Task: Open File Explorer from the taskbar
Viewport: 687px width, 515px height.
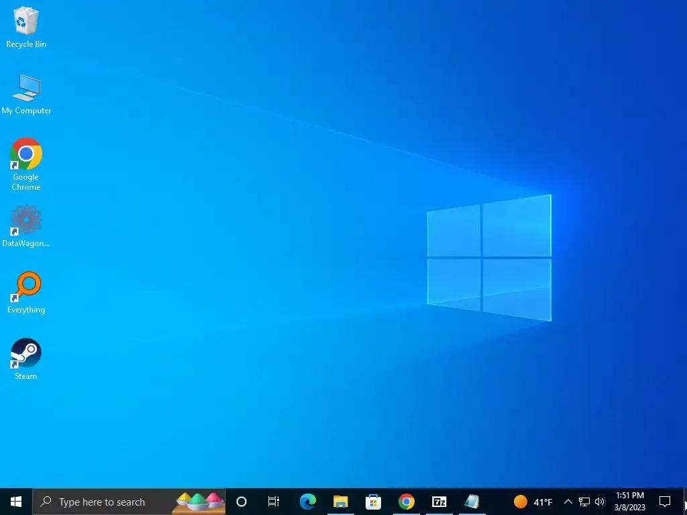Action: click(340, 502)
